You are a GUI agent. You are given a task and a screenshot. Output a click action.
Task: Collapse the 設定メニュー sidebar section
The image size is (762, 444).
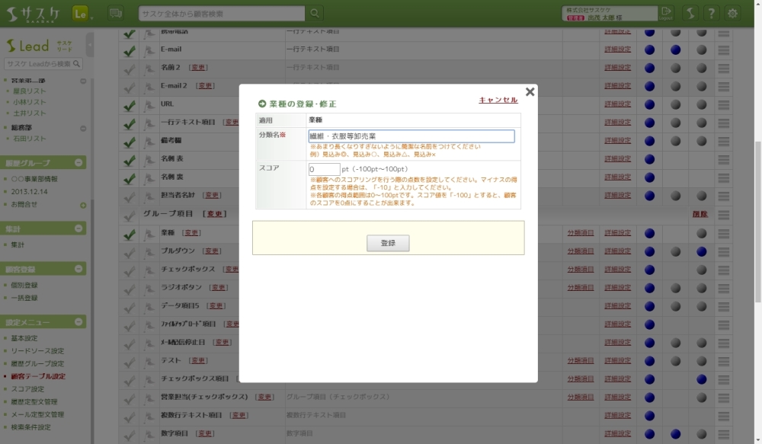click(78, 322)
